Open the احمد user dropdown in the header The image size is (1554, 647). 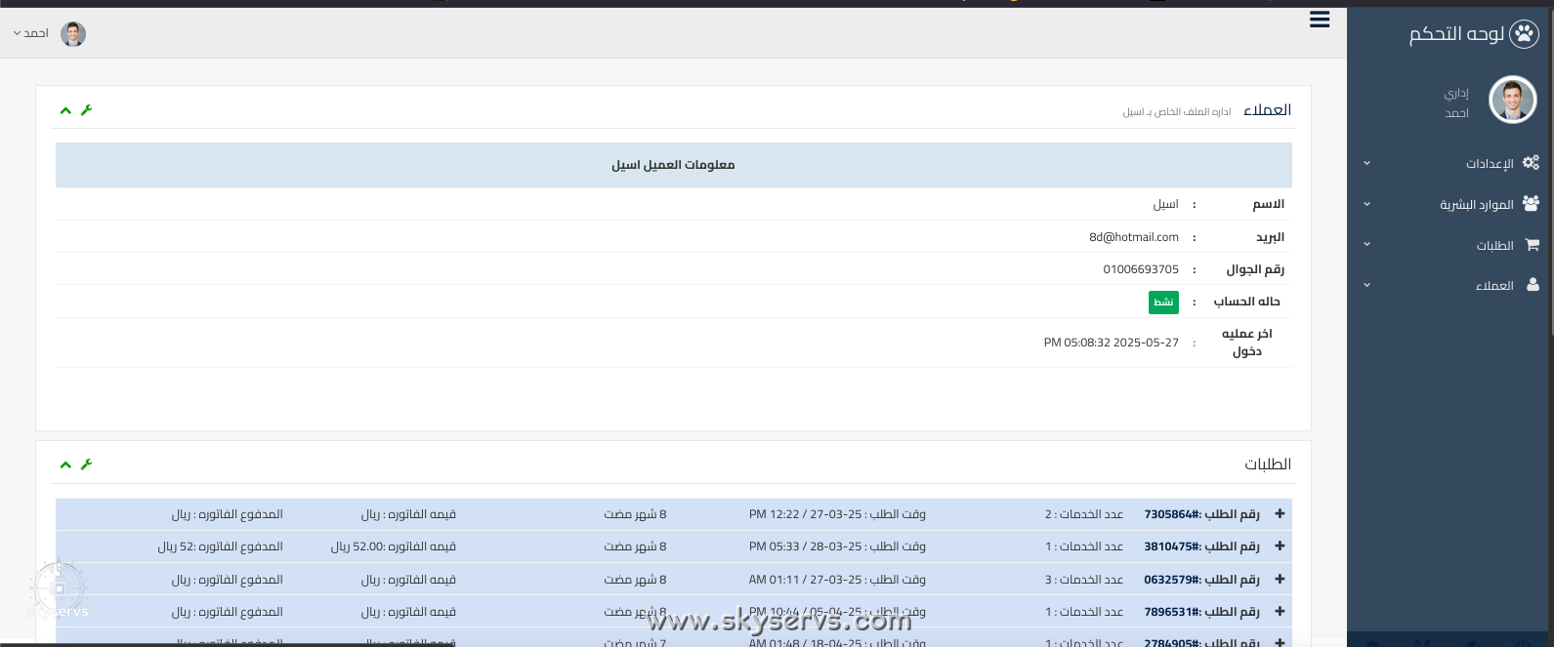30,33
